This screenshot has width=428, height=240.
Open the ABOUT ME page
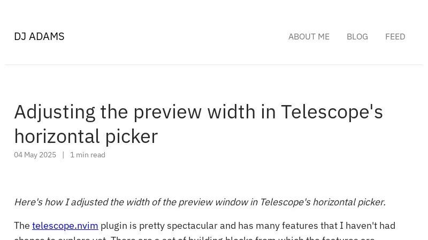pos(309,36)
